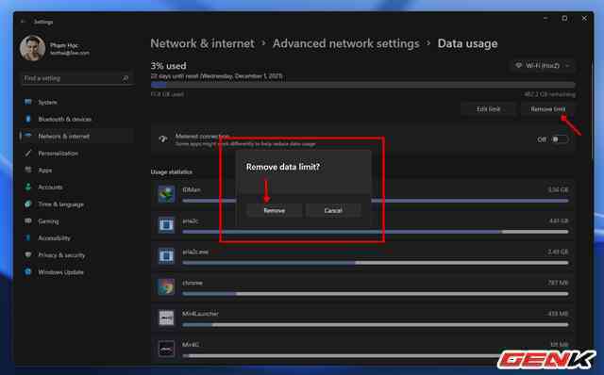
Task: Click the back arrow in Settings title bar
Action: [23, 22]
